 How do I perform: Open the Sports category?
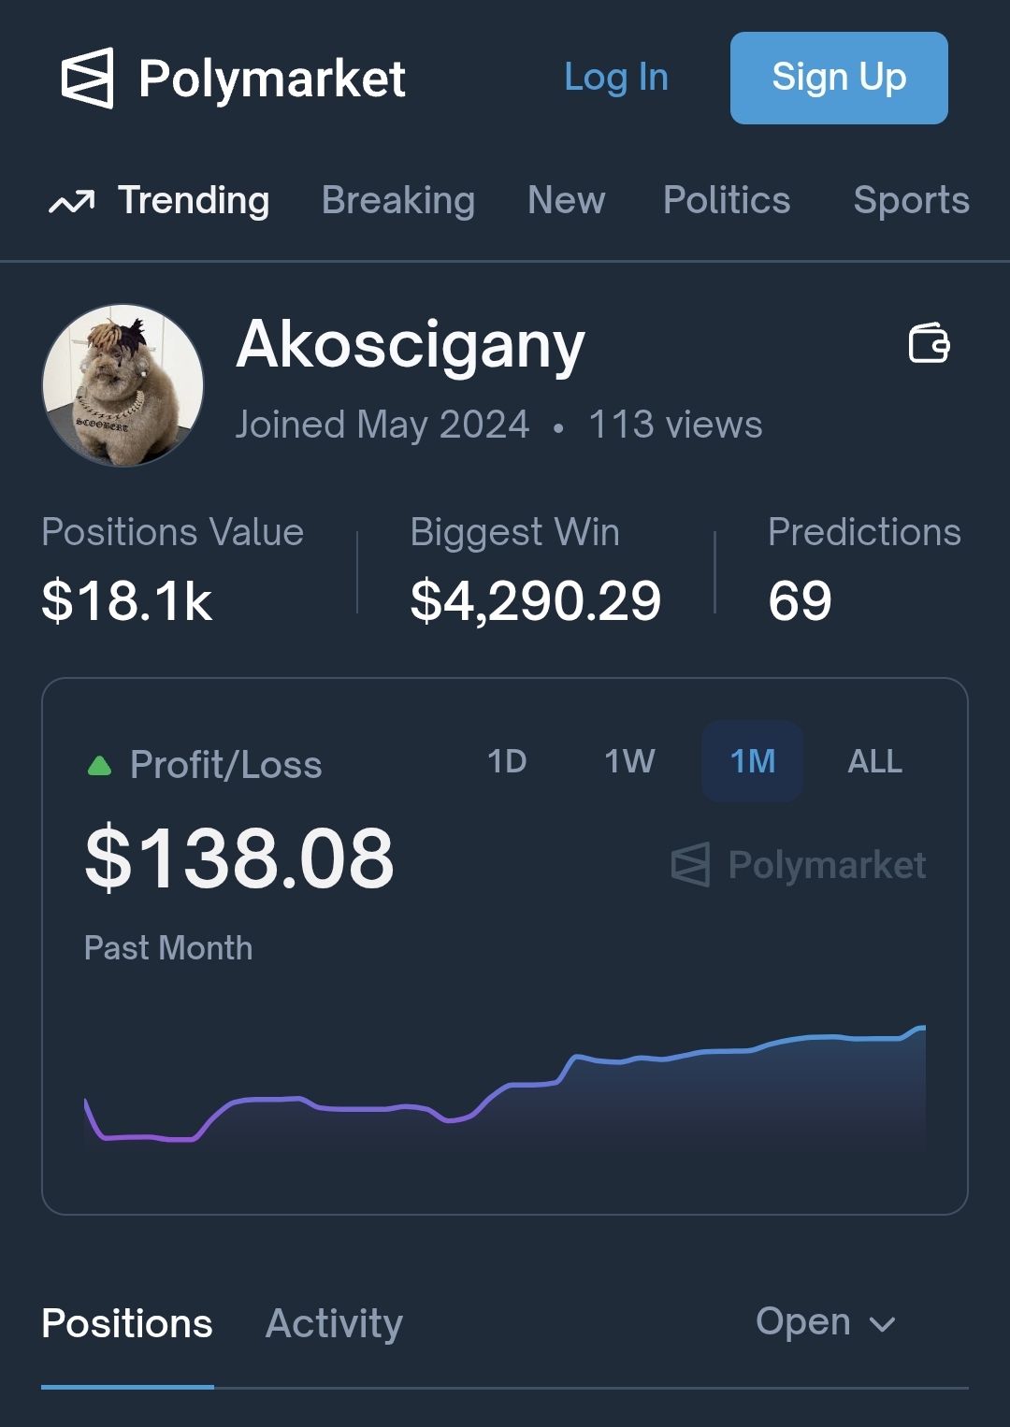click(x=912, y=200)
